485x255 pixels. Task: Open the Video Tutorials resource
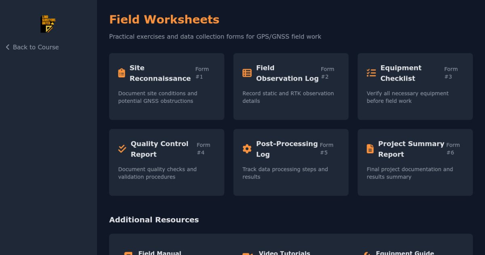pos(284,253)
